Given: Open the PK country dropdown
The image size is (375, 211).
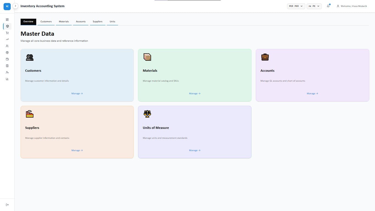Looking at the screenshot, I should coord(314,6).
